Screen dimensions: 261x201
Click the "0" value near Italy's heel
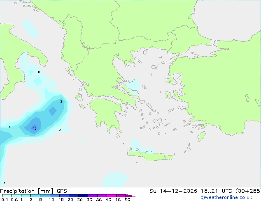click(x=39, y=72)
